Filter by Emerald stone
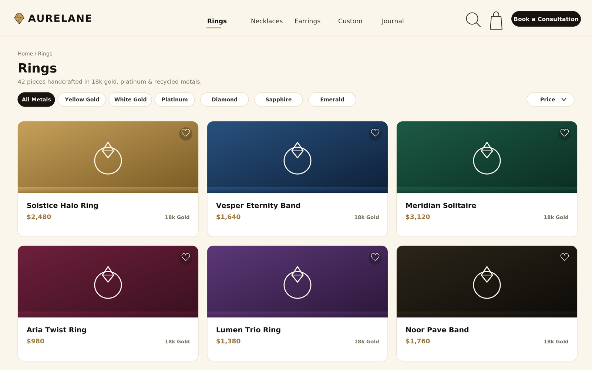Screen dimensions: 592x370 (x=332, y=100)
